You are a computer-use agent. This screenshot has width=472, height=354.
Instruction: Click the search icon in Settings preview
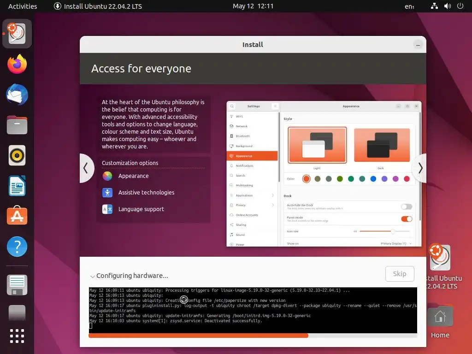tap(232, 106)
